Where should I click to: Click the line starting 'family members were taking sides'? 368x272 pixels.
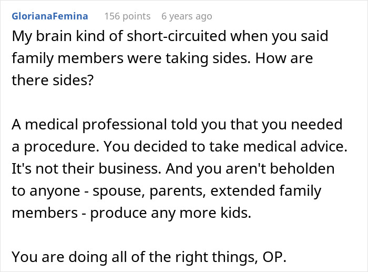click(162, 58)
